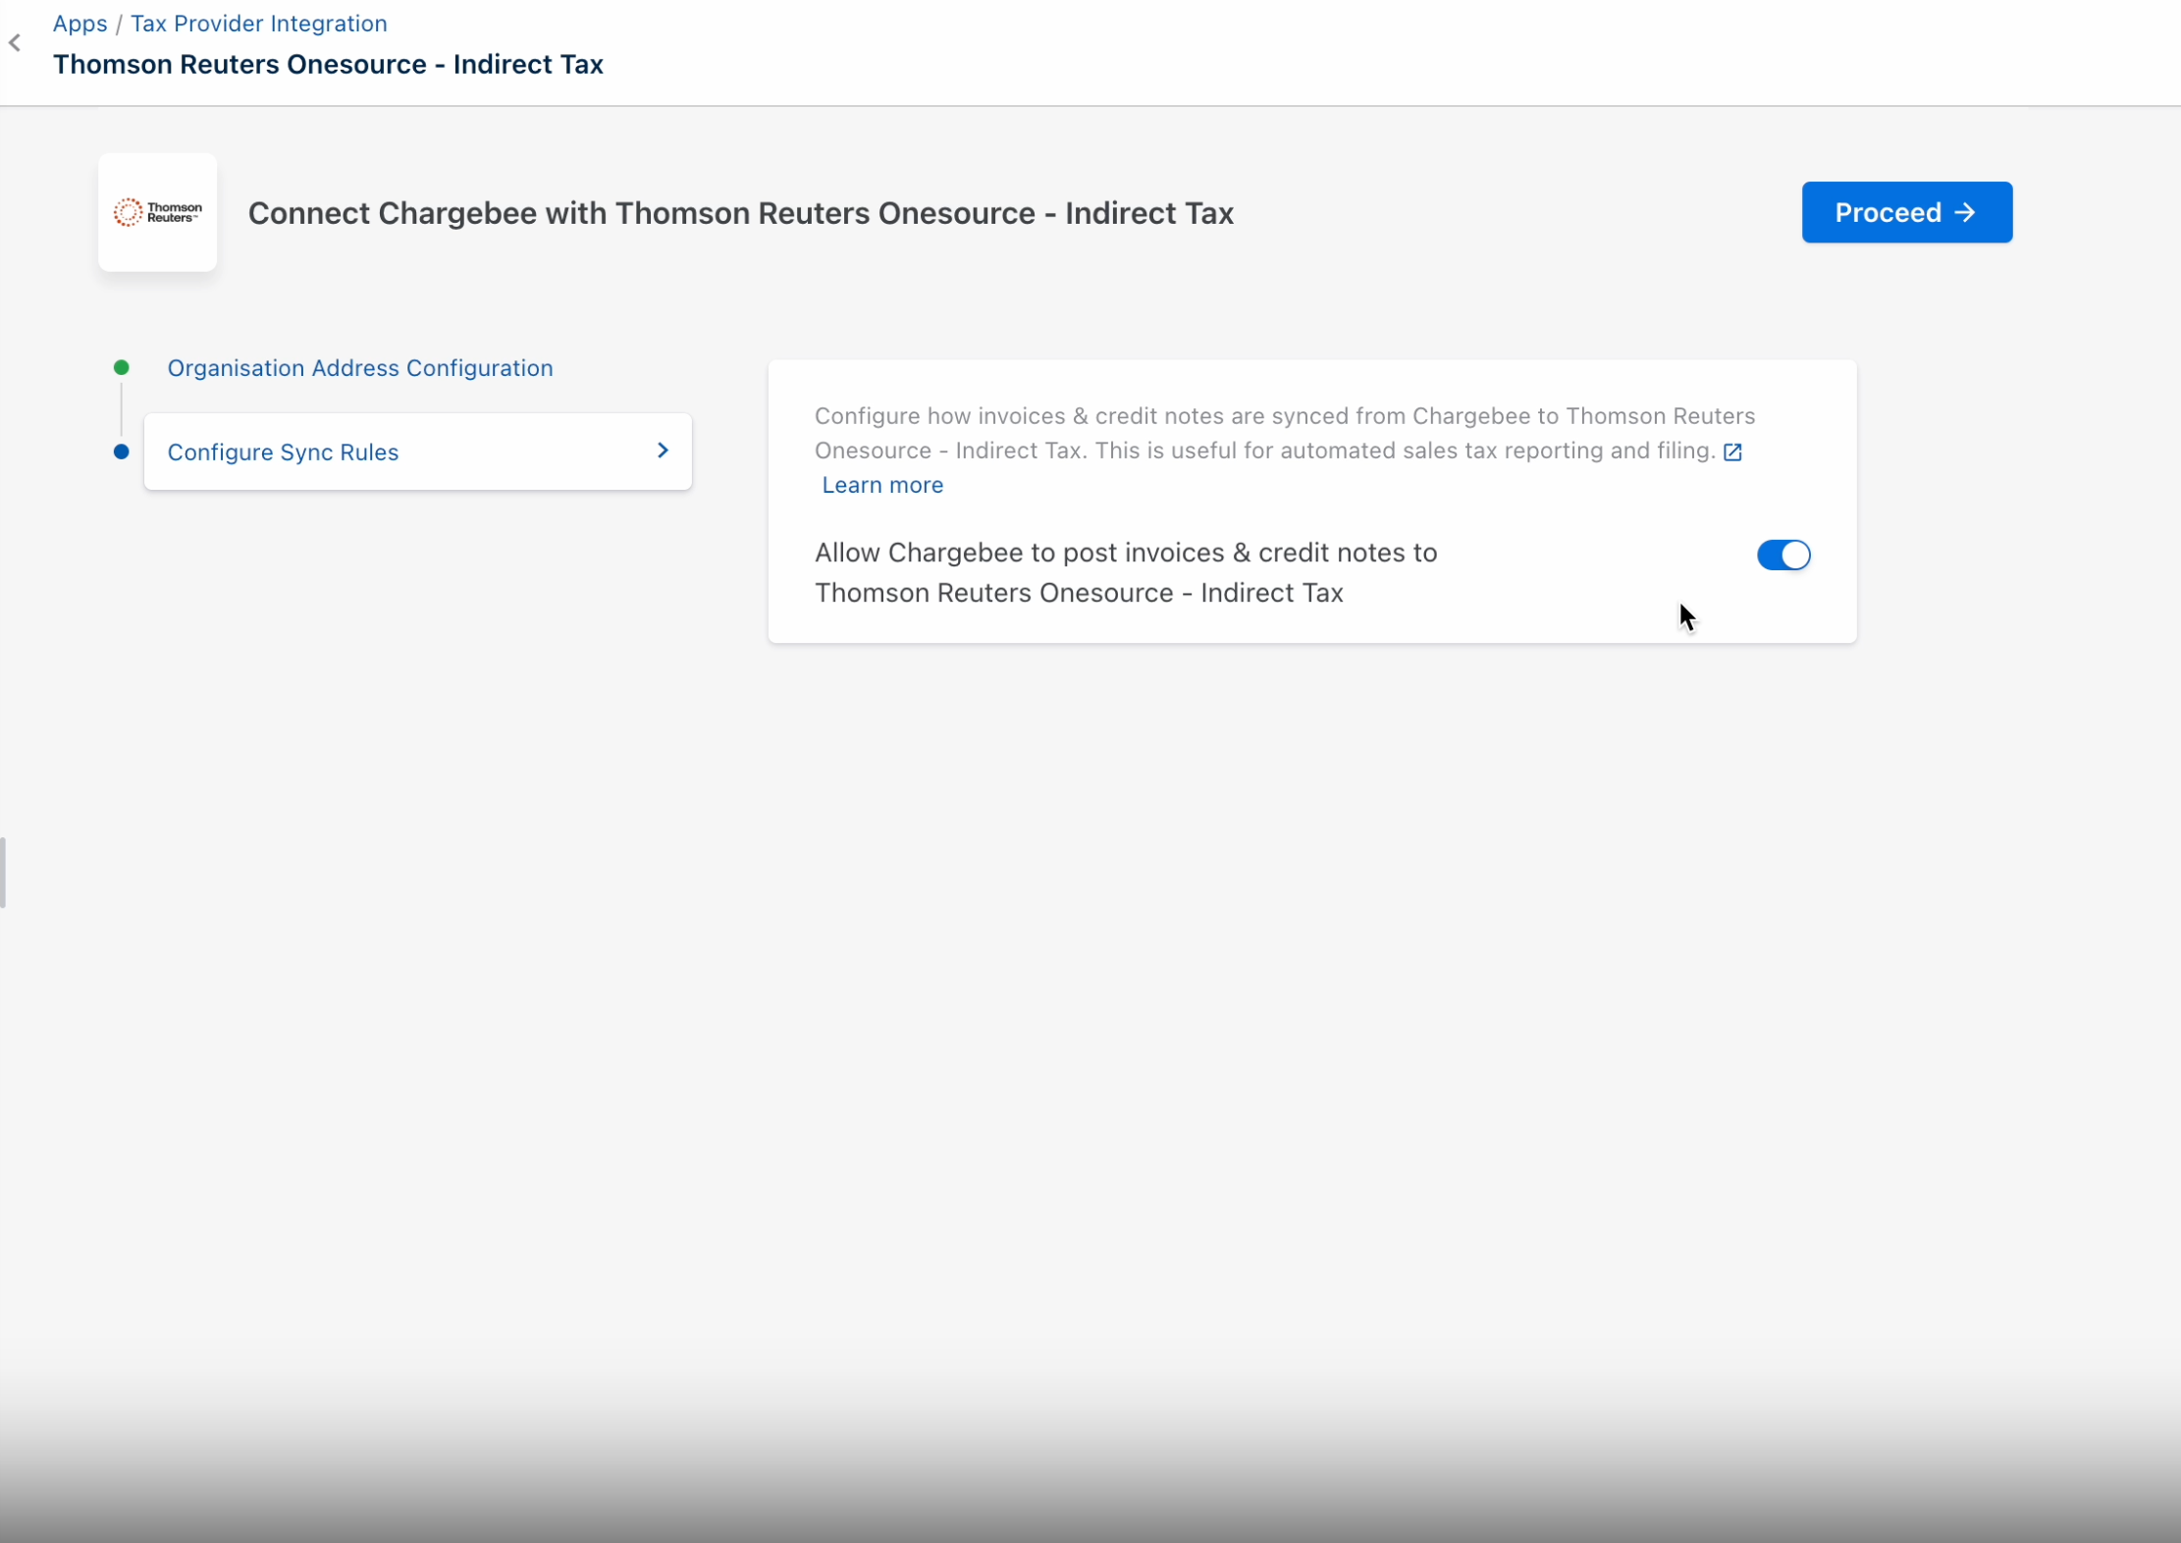
Task: Click the vertical connector line between steps
Action: (x=122, y=409)
